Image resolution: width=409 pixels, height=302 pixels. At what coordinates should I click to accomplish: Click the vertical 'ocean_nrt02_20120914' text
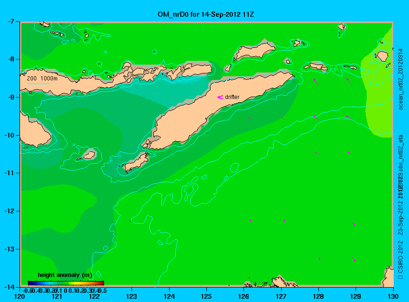(x=401, y=79)
